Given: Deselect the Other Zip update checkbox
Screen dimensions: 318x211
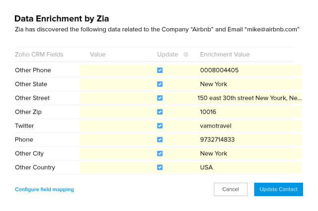Looking at the screenshot, I should tap(159, 112).
